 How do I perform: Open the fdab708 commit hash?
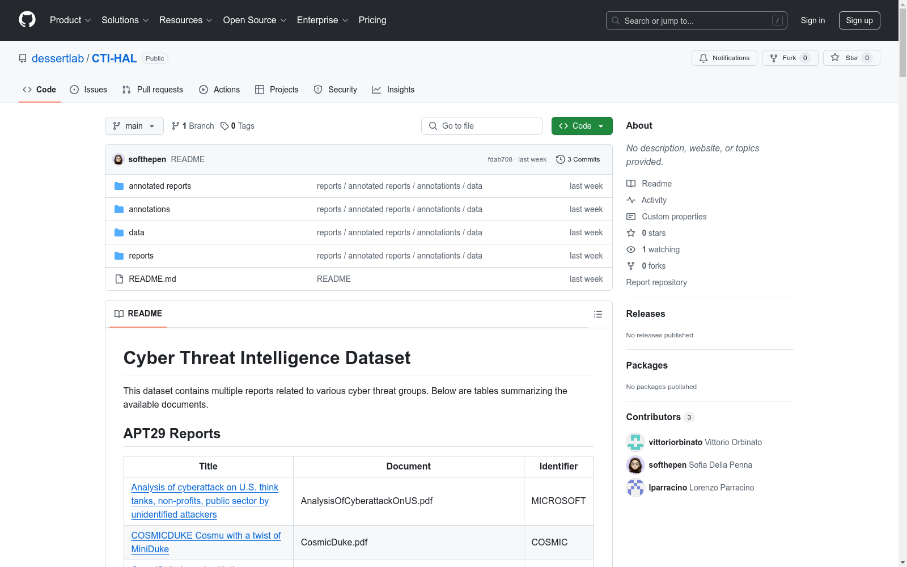pos(500,159)
